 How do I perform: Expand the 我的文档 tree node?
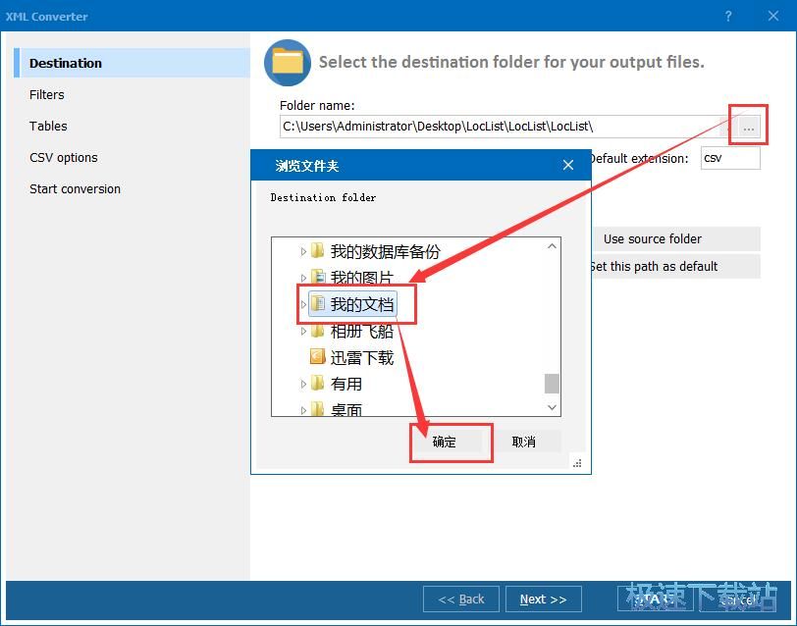coord(303,304)
